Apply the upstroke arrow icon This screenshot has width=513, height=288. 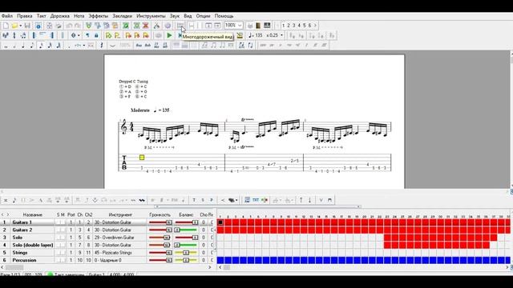(301, 200)
